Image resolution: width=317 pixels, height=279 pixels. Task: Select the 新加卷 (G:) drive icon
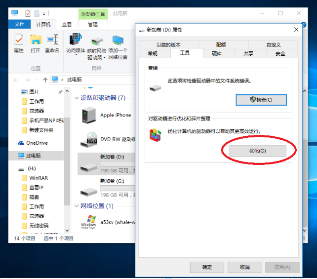pyautogui.click(x=89, y=192)
